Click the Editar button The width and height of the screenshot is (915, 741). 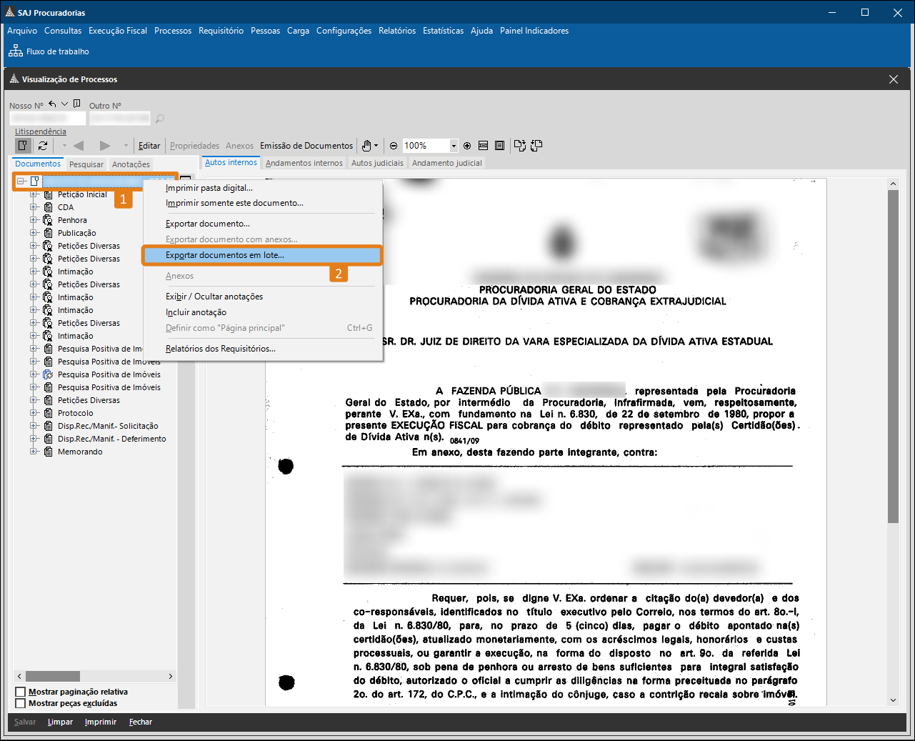tap(149, 146)
